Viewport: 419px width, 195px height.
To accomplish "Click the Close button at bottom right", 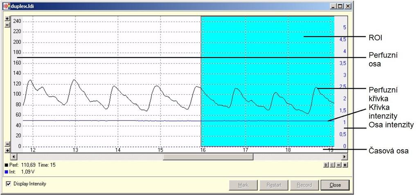I will (335, 185).
